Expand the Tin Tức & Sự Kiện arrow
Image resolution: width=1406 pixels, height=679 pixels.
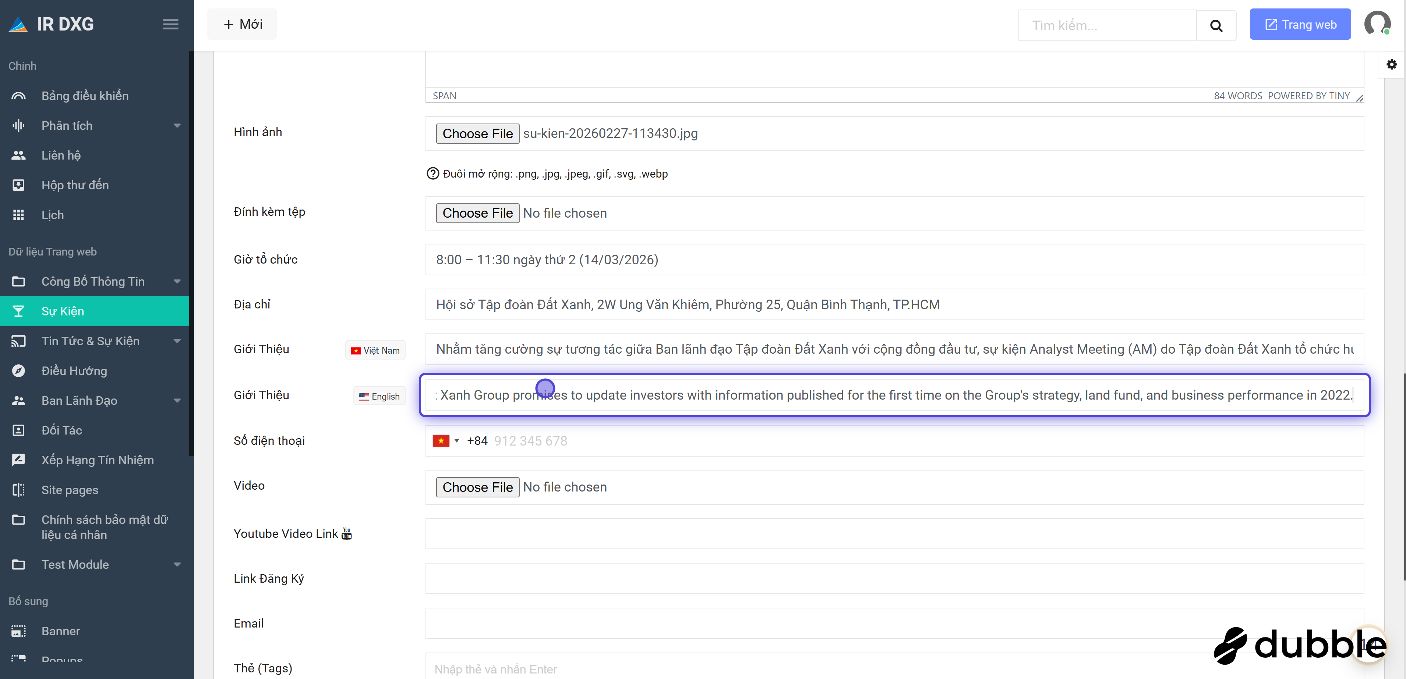click(177, 341)
